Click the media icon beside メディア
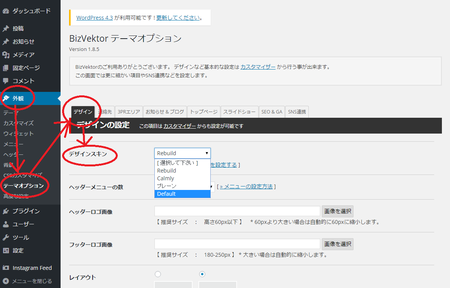Viewport: 450px width, 288px height. [6, 54]
